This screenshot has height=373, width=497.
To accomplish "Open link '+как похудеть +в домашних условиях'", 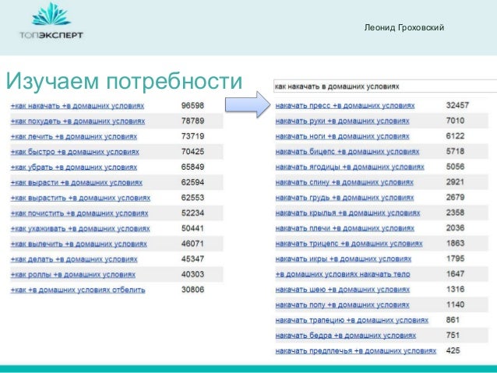I will pos(78,121).
